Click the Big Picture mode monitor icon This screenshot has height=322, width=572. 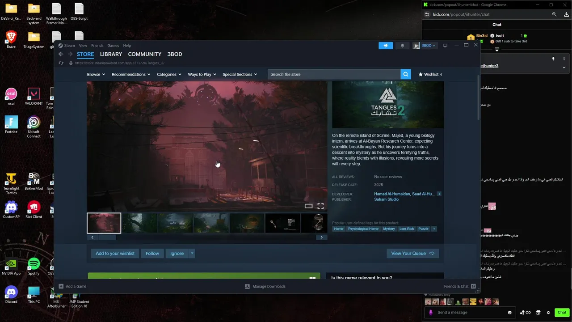pyautogui.click(x=445, y=45)
